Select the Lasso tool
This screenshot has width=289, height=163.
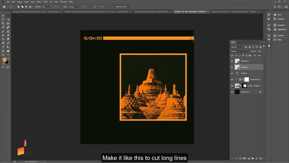point(3,19)
